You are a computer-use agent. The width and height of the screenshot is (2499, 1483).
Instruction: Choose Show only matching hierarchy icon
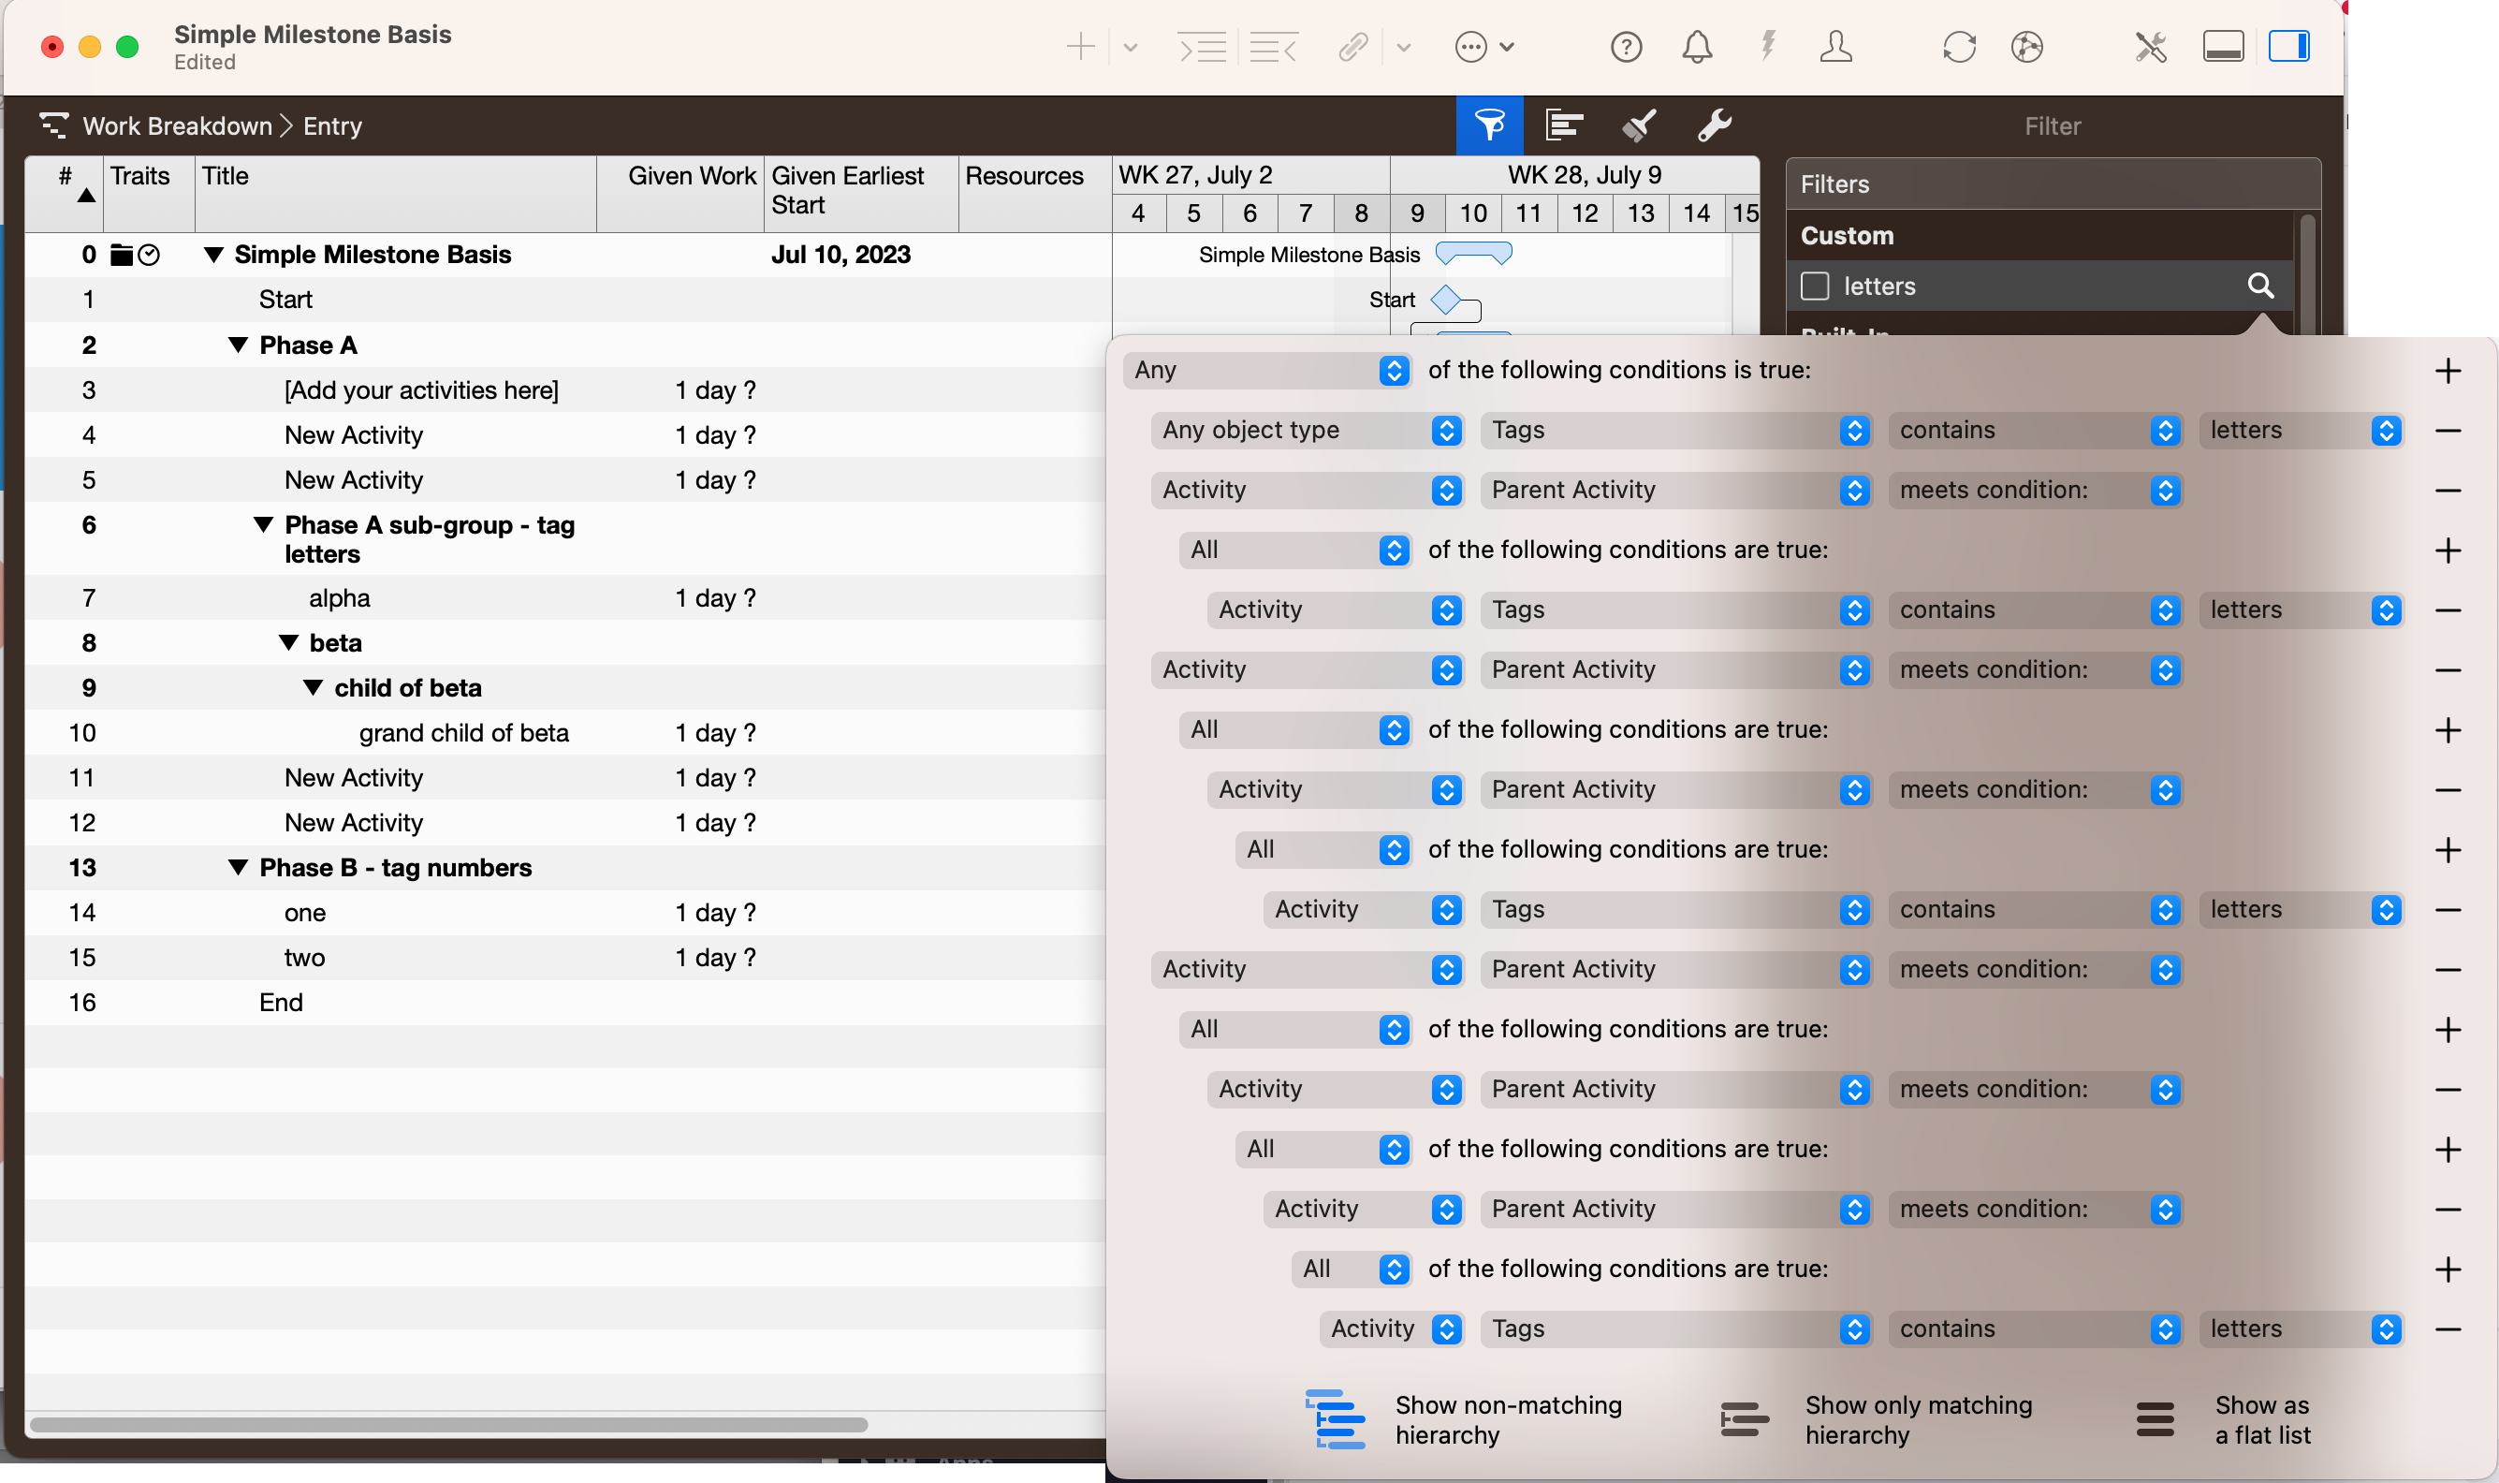point(1744,1419)
